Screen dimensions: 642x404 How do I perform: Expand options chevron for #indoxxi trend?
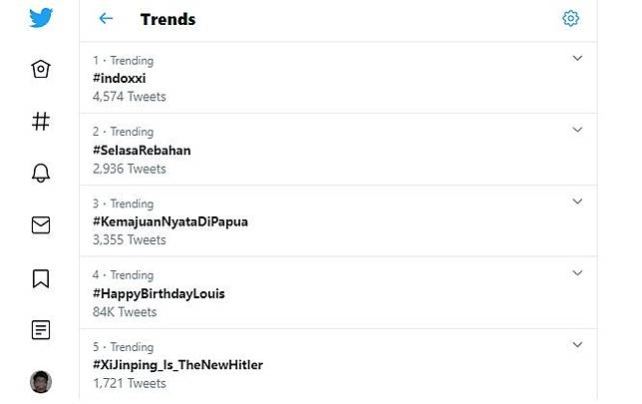(x=577, y=59)
